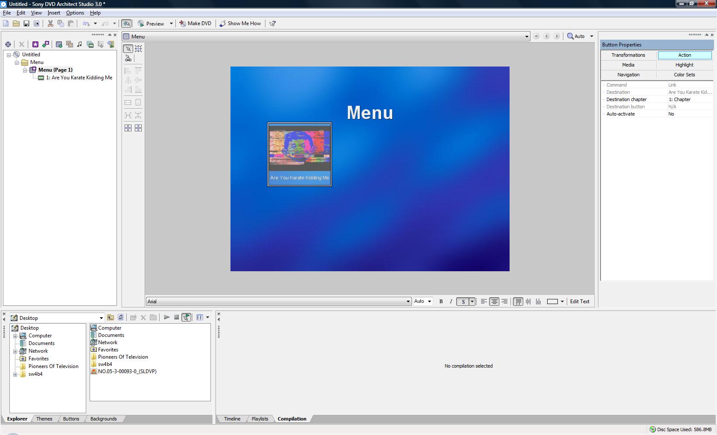717x435 pixels.
Task: Switch to the Playlists tab
Action: click(x=260, y=419)
